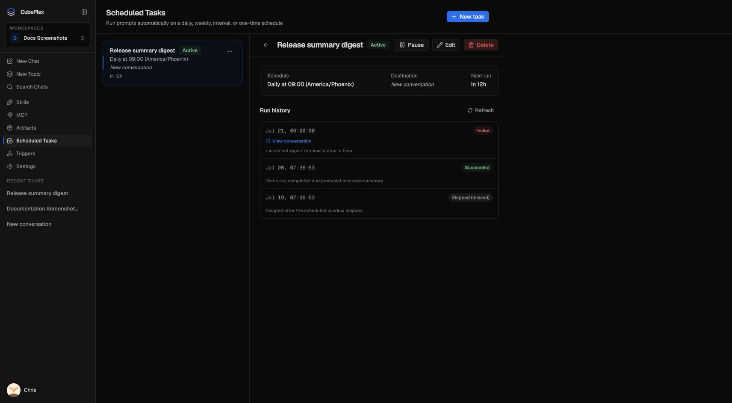Viewport: 732px width, 403px height.
Task: Start a New Chat from sidebar
Action: (x=47, y=61)
